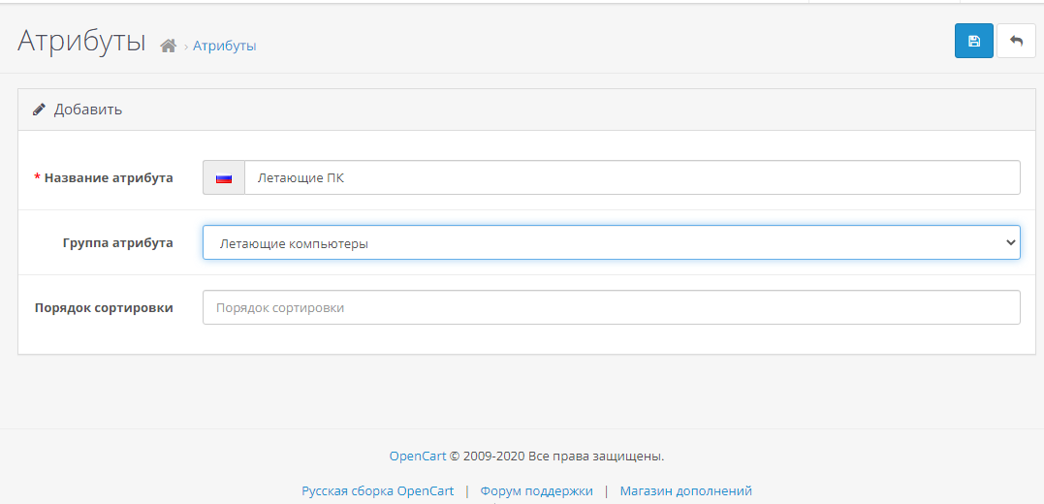Click the chevron arrow of Группа атрибута select
1044x504 pixels.
[x=1011, y=243]
